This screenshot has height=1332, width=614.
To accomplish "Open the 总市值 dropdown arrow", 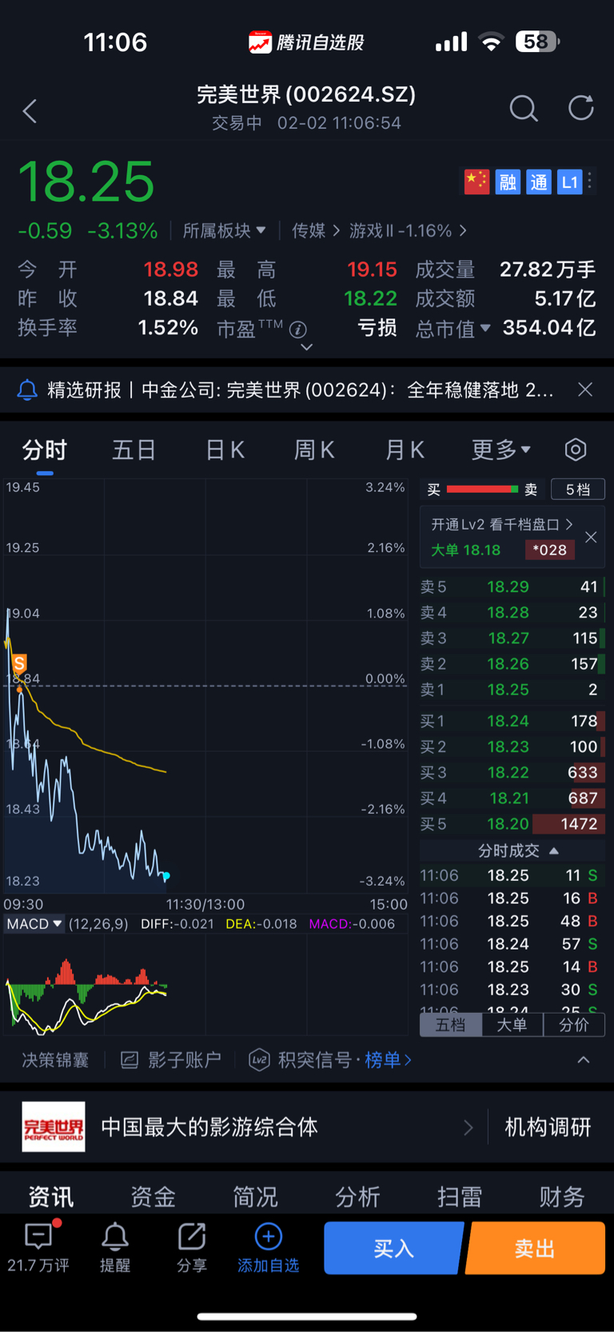I will coord(485,328).
